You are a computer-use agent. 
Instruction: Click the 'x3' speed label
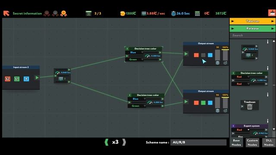115,142
